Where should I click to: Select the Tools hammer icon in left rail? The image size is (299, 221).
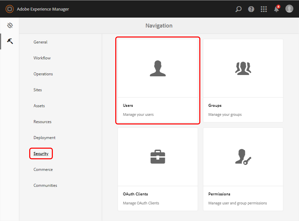(x=10, y=41)
